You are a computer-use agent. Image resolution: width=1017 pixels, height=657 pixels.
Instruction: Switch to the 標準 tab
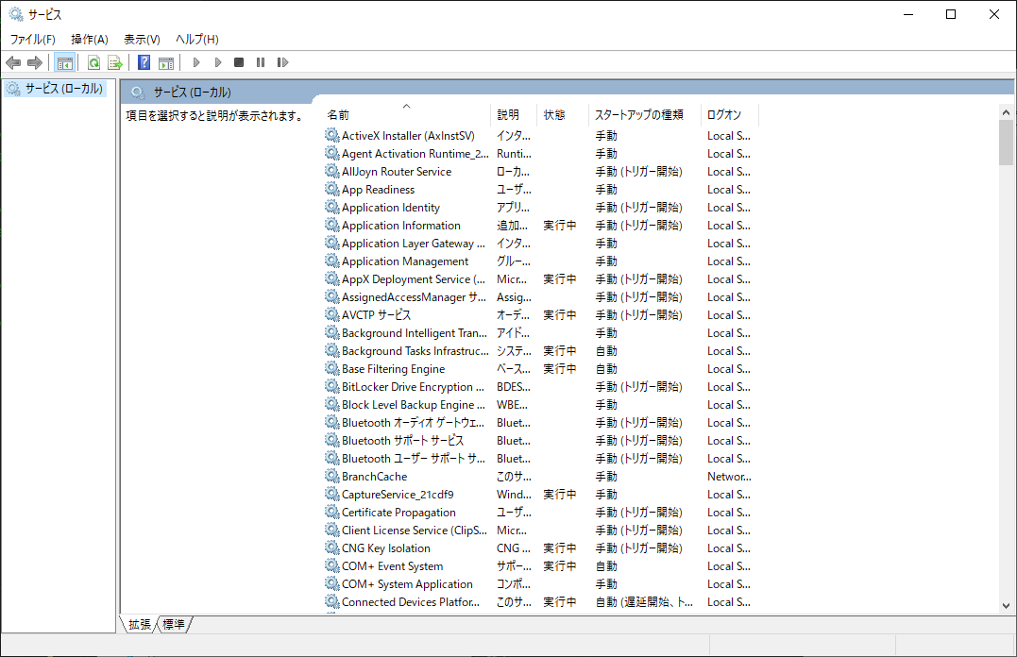pyautogui.click(x=175, y=624)
